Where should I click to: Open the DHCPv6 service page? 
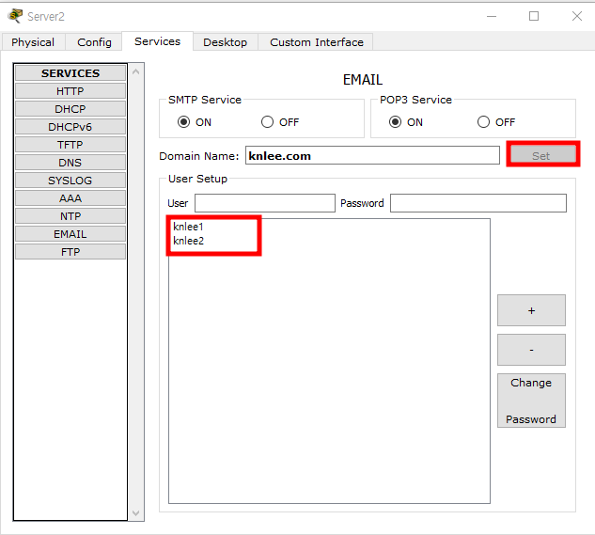point(70,127)
